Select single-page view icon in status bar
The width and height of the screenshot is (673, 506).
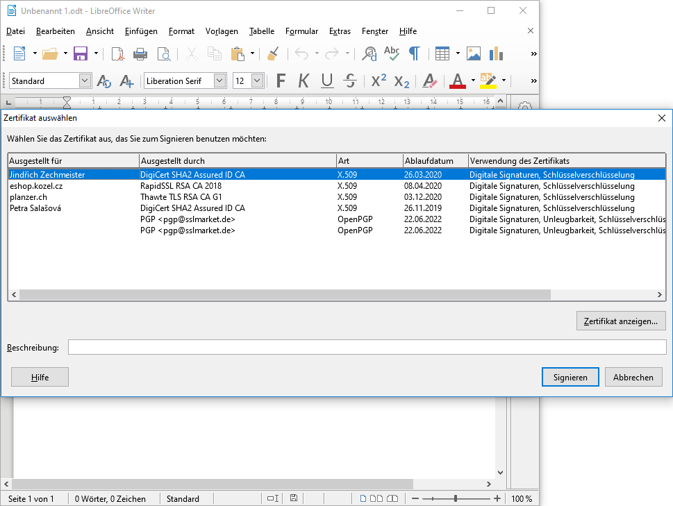pos(363,498)
